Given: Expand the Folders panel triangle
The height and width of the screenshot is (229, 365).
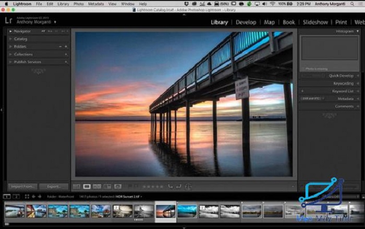Looking at the screenshot, I should coord(10,46).
